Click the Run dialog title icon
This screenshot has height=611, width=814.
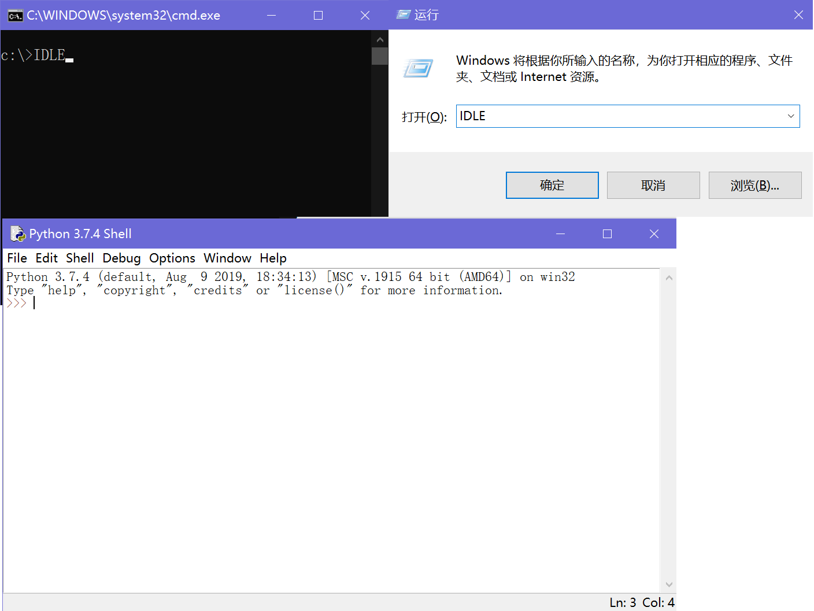(404, 15)
